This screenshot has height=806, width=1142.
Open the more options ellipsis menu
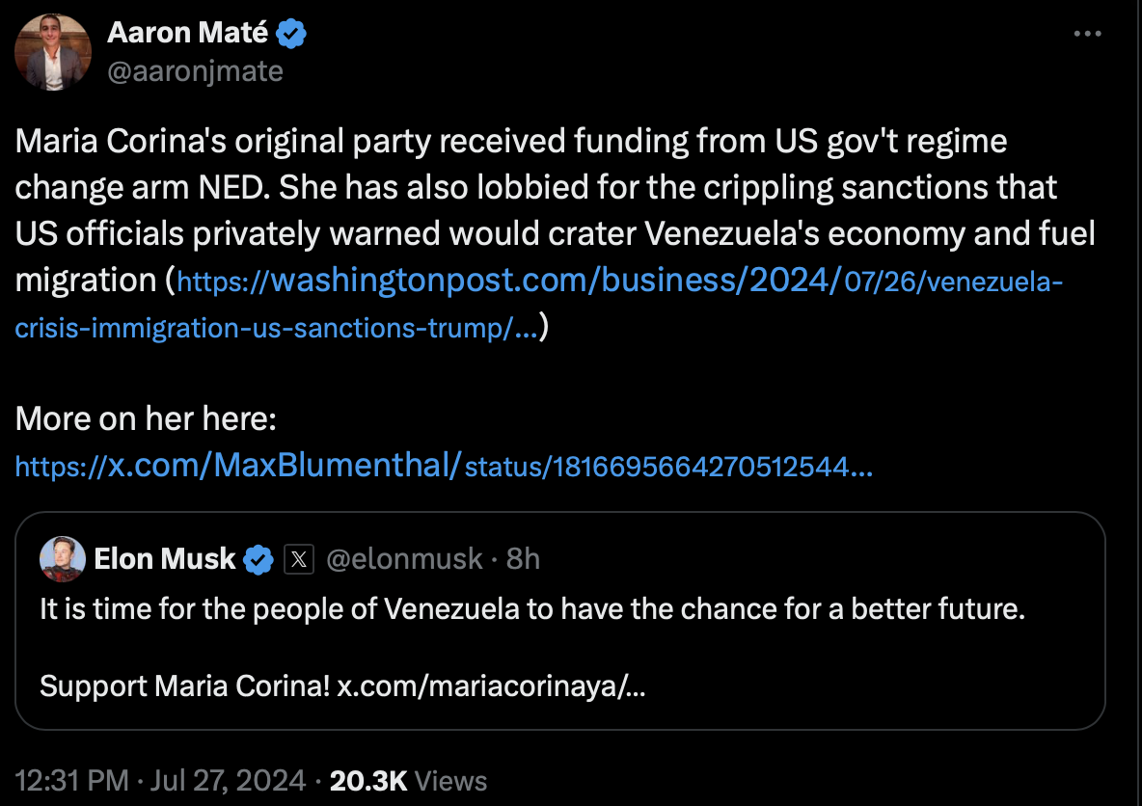tap(1087, 34)
